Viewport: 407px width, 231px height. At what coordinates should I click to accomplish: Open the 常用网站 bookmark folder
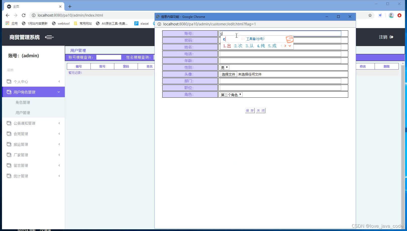pos(83,23)
